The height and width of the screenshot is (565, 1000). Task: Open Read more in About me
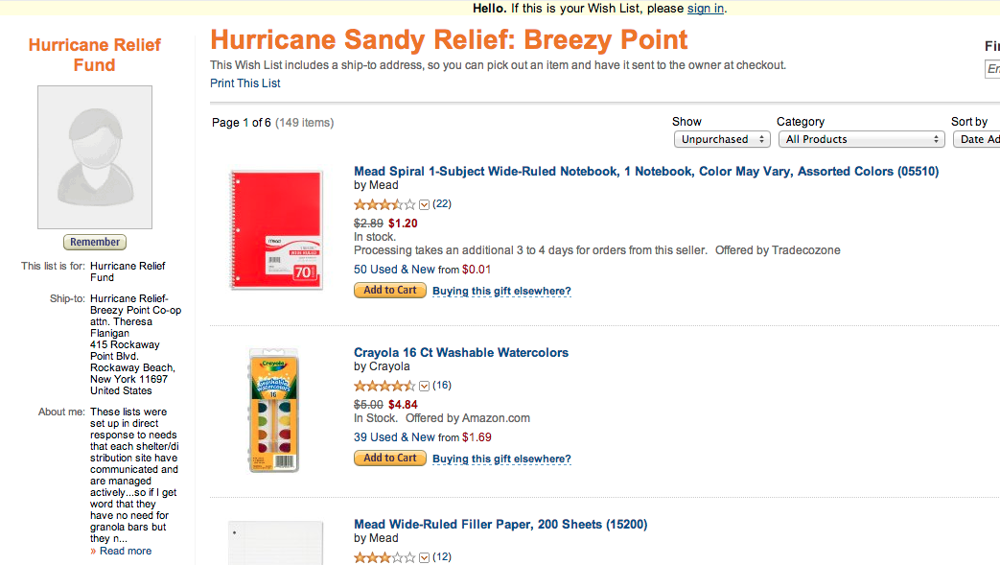click(125, 552)
